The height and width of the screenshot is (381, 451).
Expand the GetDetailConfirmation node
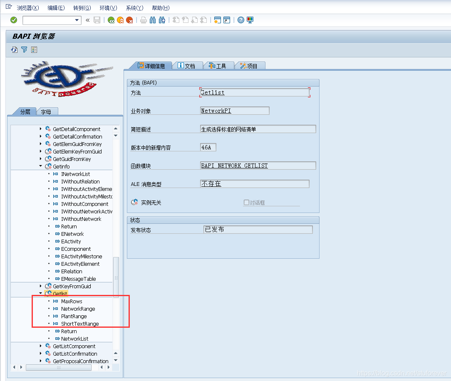(40, 136)
